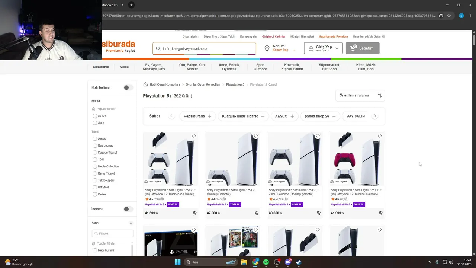Select the TeknoKapsül brand checkbox

pos(95,181)
